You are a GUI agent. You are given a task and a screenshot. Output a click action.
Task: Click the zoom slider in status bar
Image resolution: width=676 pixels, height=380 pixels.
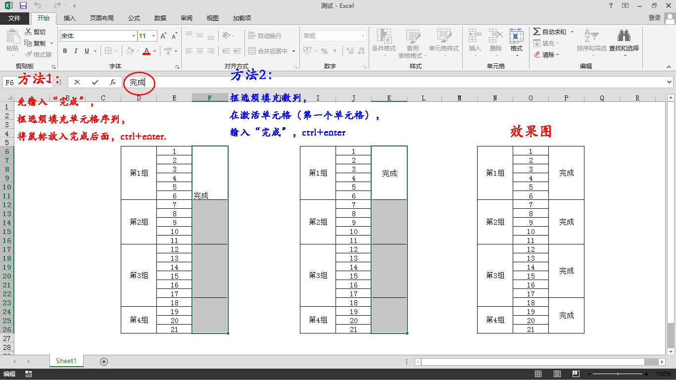[618, 374]
